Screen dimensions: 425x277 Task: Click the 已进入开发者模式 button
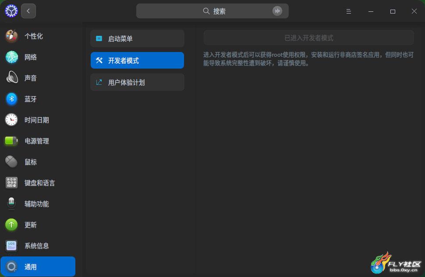pyautogui.click(x=309, y=38)
